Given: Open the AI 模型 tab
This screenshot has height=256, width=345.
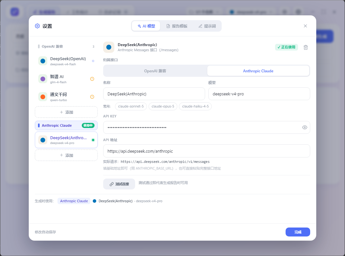Looking at the screenshot, I should click(146, 26).
